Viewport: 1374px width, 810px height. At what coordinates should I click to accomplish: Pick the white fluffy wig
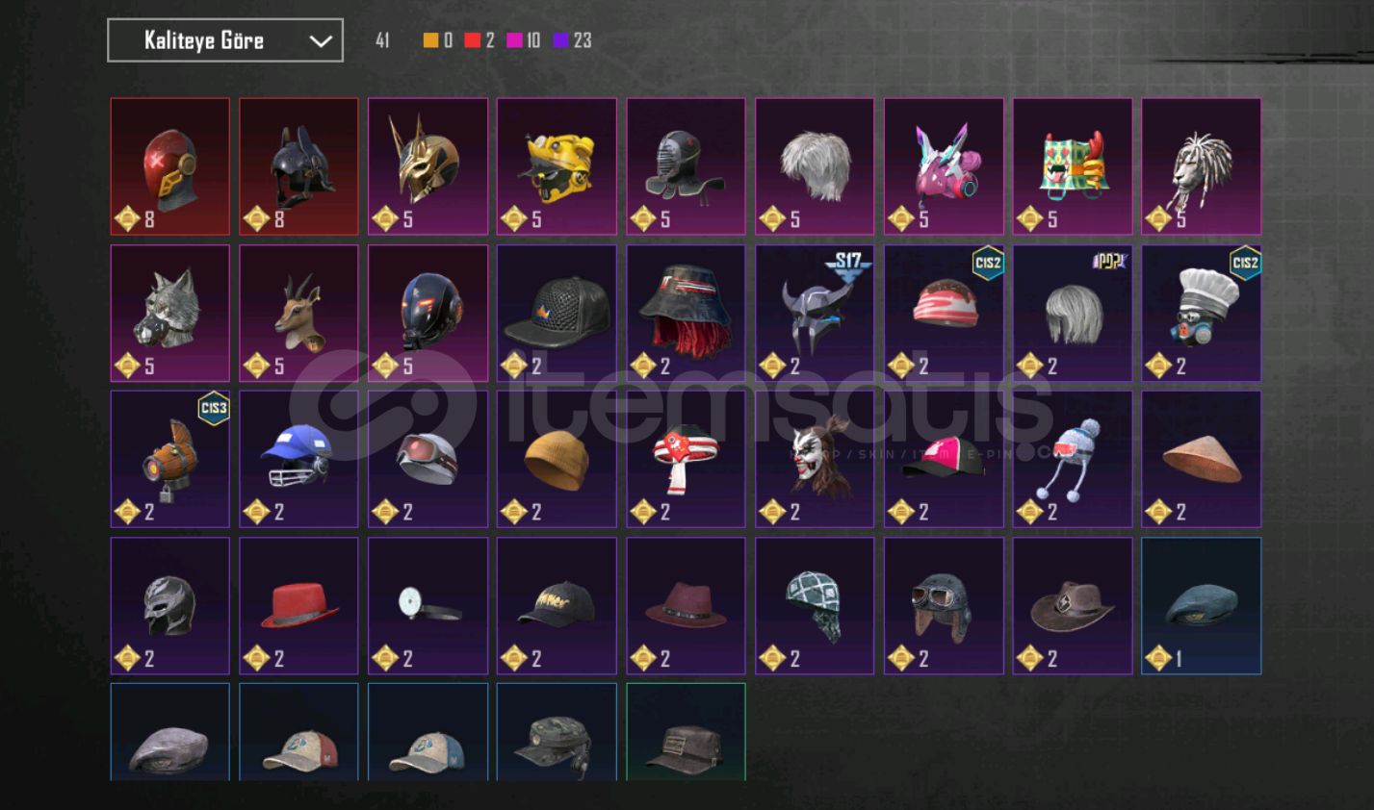tap(815, 166)
